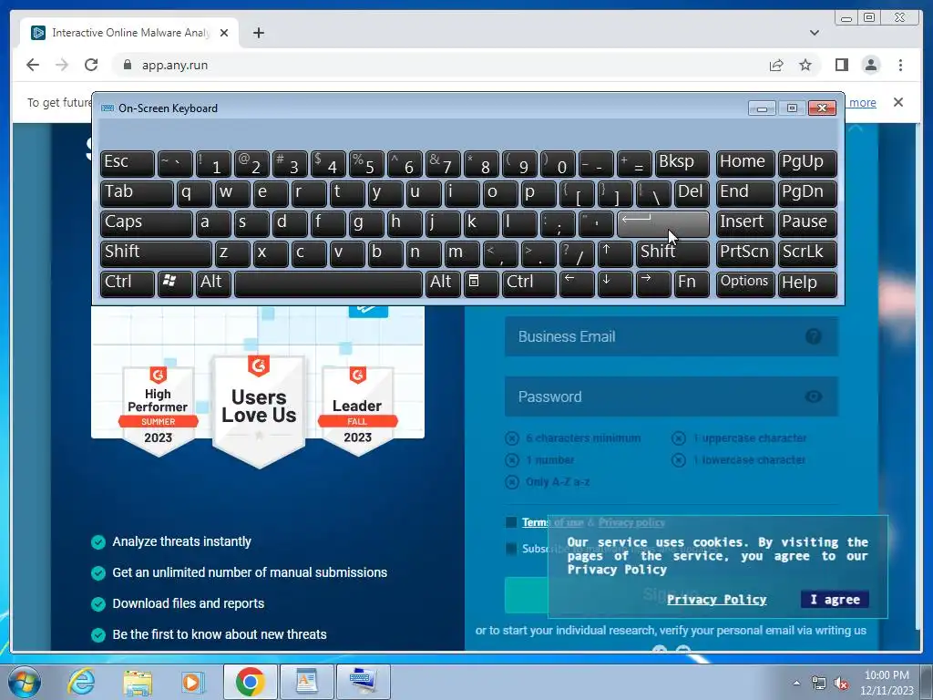Click the muted volume tray icon

tap(841, 684)
